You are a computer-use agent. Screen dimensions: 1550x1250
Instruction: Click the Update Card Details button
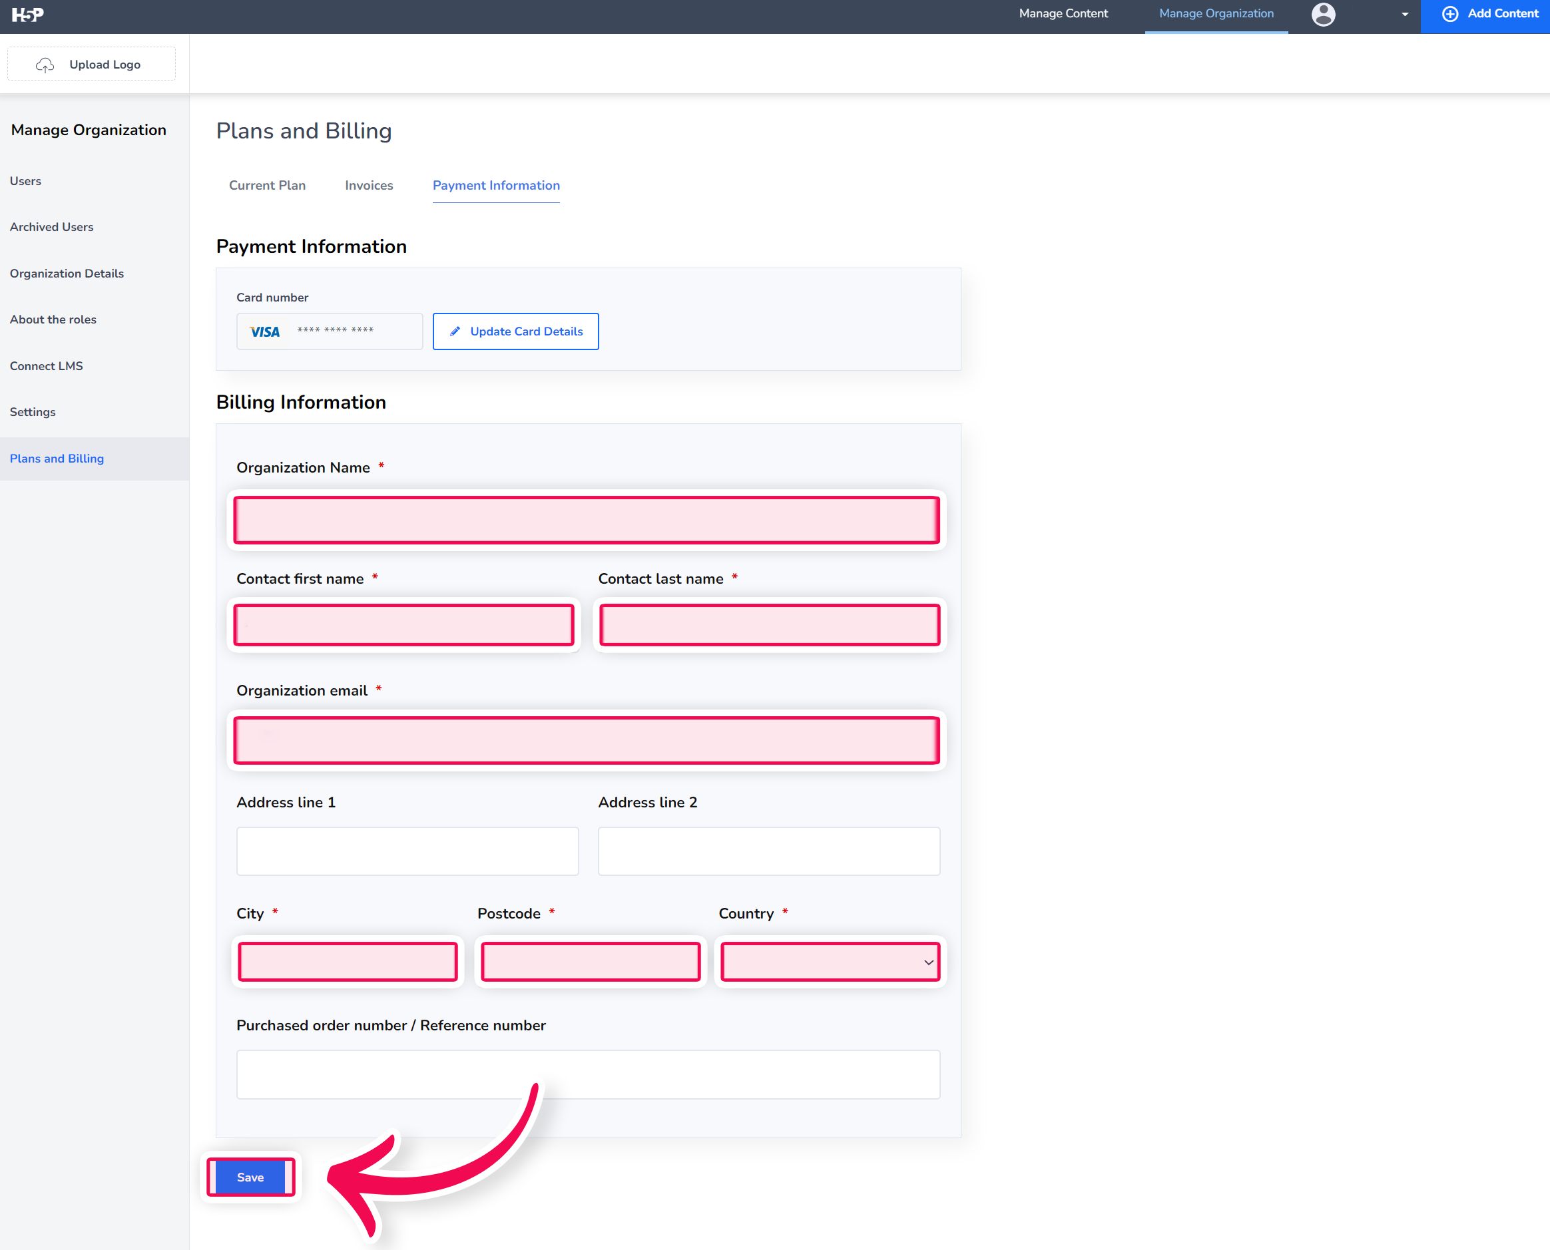515,331
